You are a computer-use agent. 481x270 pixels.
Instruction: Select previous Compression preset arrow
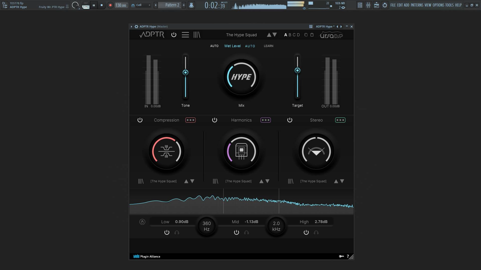click(x=186, y=181)
